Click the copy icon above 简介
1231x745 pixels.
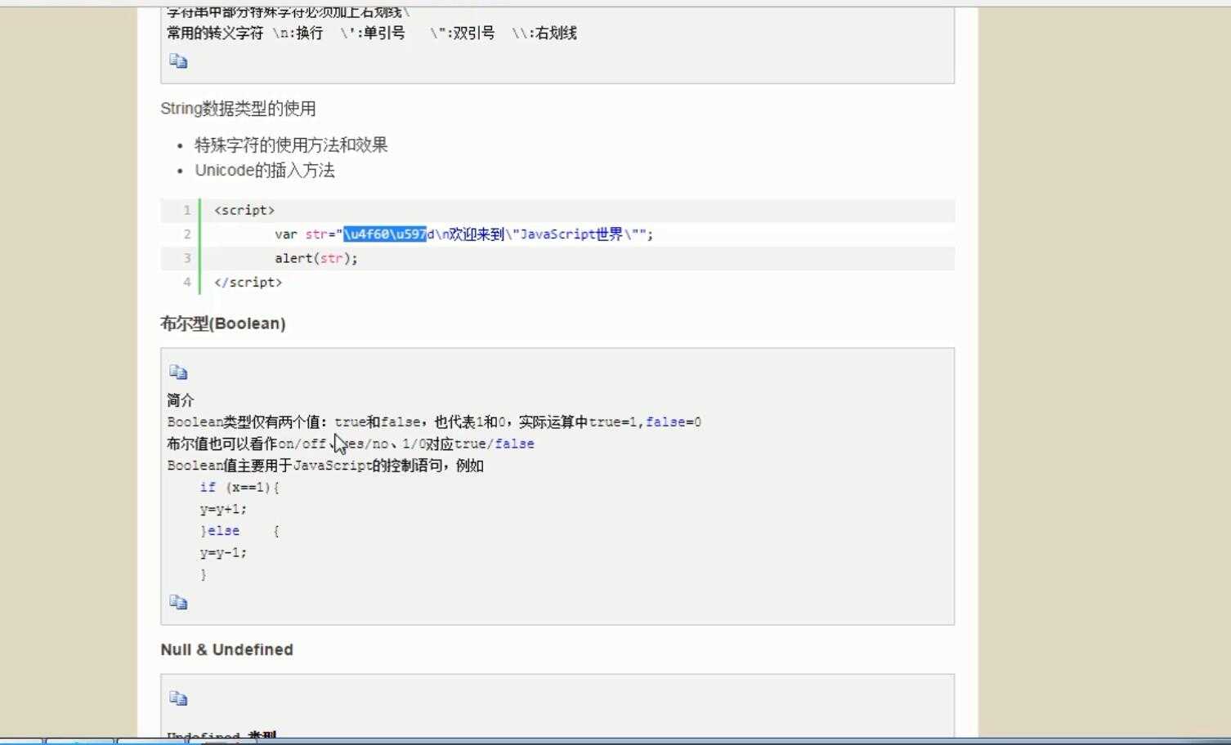(x=178, y=372)
